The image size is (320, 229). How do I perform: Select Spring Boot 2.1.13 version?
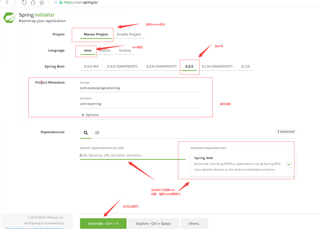pos(245,66)
